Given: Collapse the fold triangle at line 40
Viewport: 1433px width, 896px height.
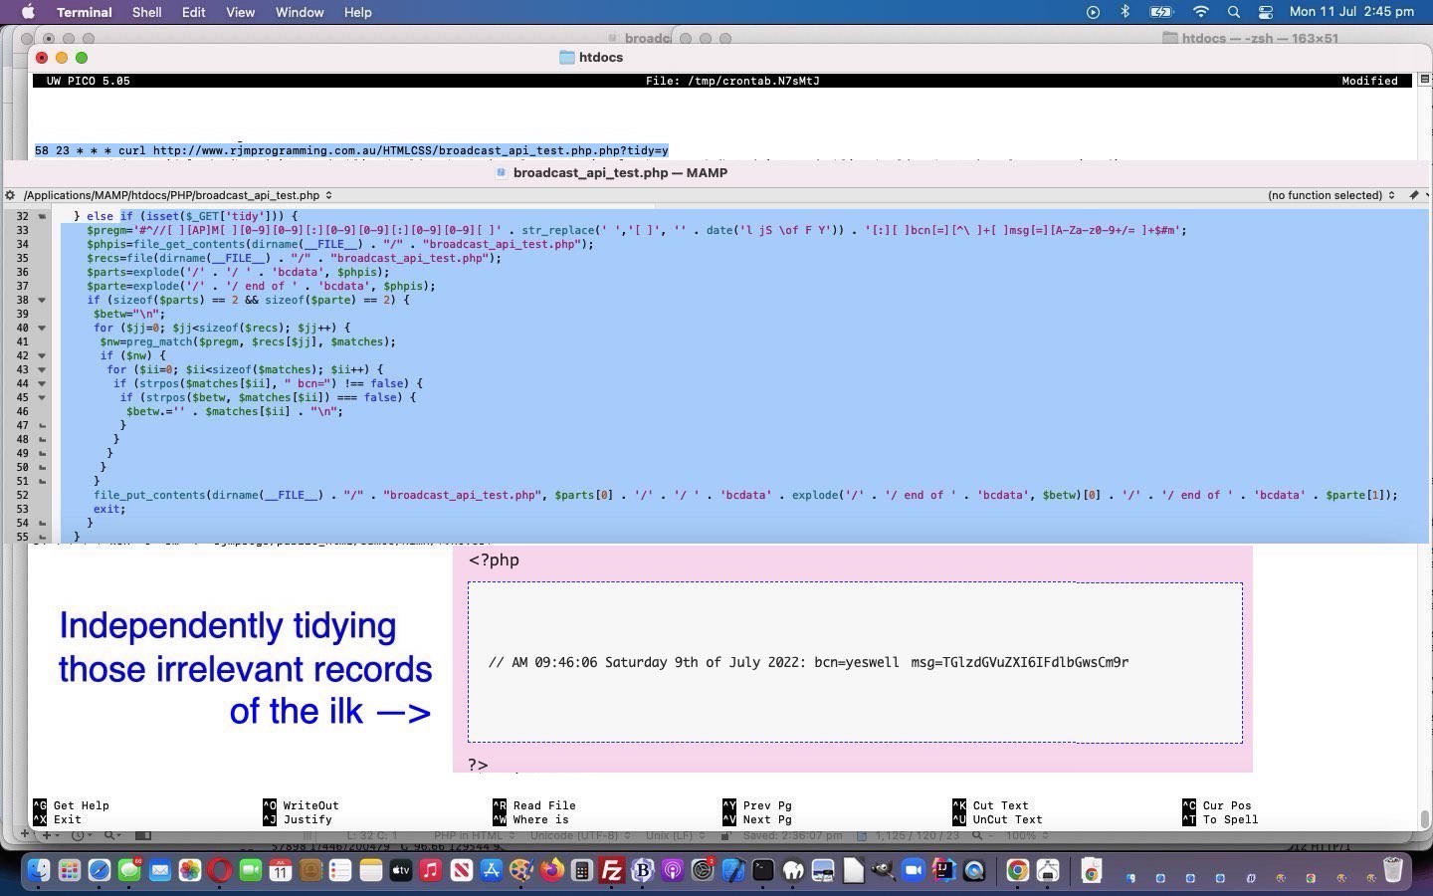Looking at the screenshot, I should (42, 328).
